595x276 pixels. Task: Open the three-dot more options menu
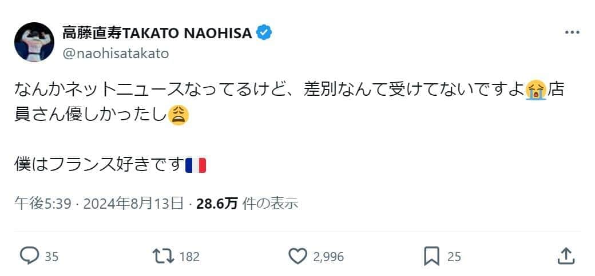(572, 33)
